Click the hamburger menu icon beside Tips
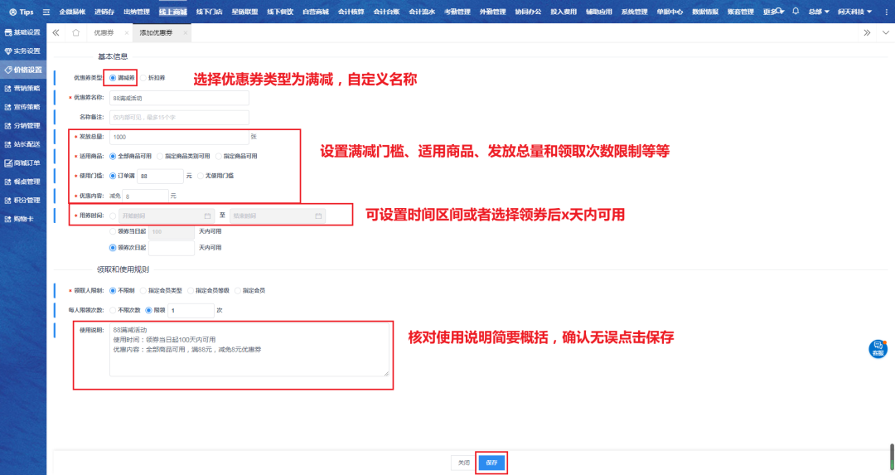This screenshot has height=475, width=895. 46,12
